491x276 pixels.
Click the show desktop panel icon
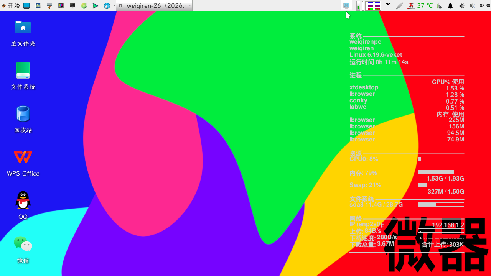pos(26,6)
